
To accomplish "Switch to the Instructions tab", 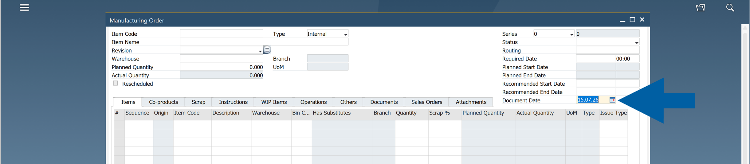I will (233, 102).
